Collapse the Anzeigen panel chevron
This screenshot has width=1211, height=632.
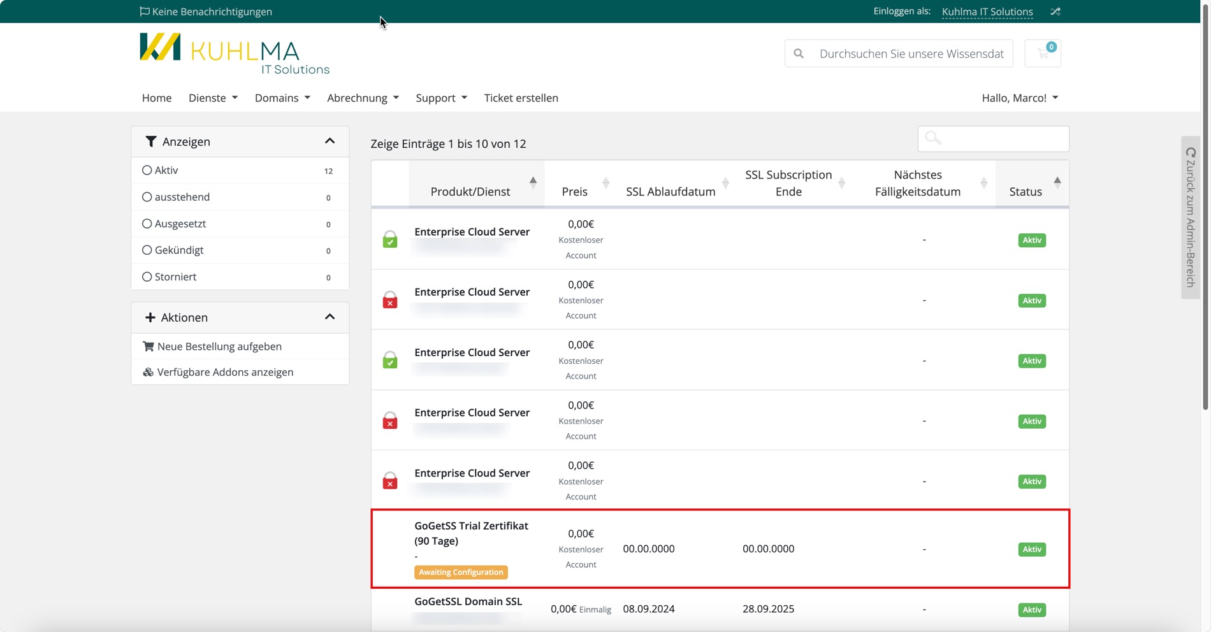tap(330, 141)
